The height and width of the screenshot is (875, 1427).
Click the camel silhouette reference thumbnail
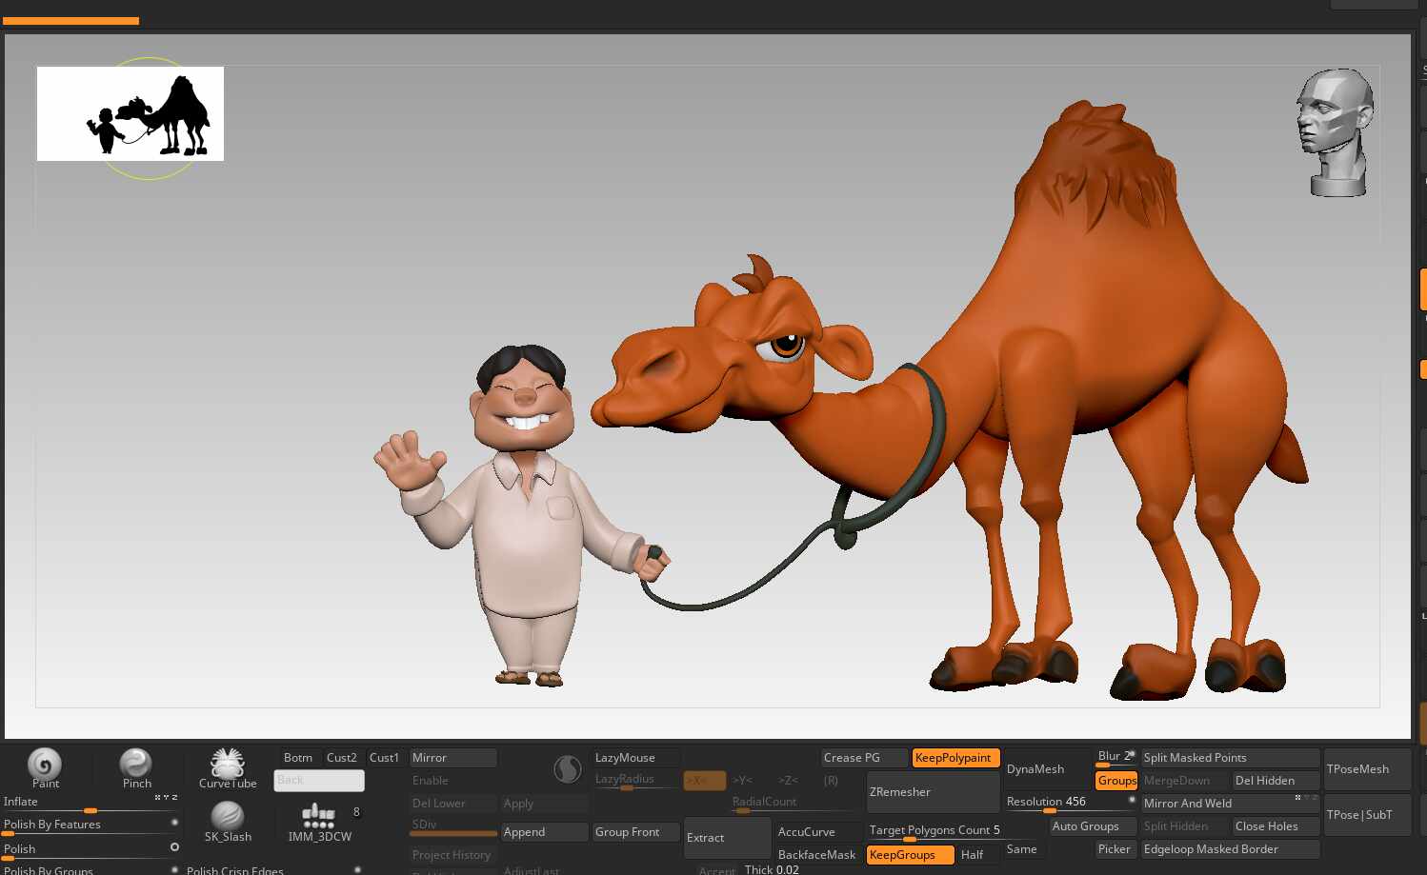131,113
